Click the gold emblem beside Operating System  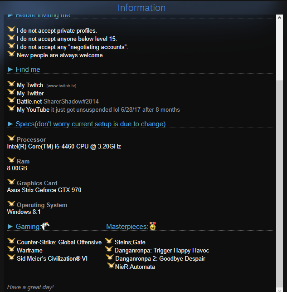tap(11, 204)
